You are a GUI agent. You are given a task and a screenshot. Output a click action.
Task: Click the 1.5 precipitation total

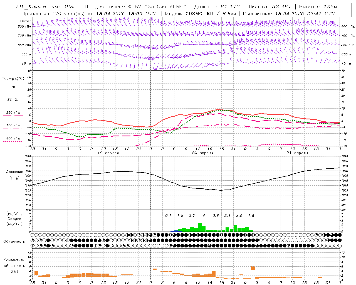[251, 216]
